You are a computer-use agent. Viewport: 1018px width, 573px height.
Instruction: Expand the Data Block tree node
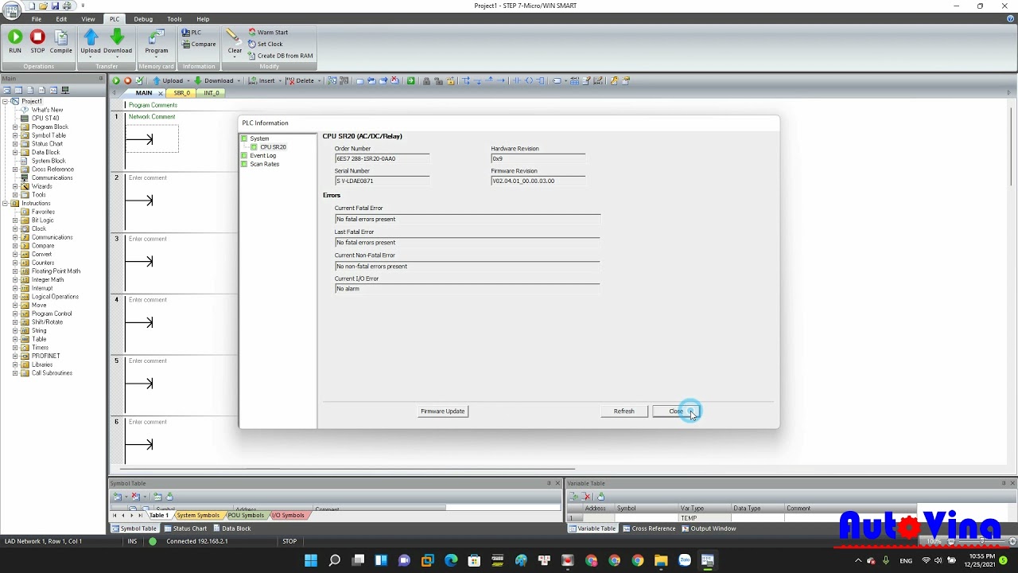(14, 152)
